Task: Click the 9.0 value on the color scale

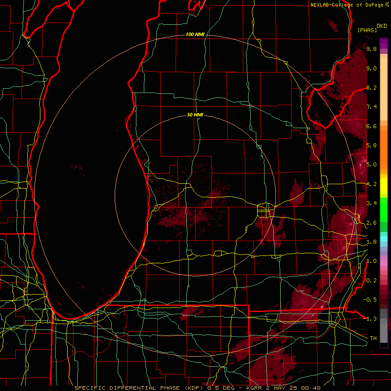Action: [x=371, y=68]
